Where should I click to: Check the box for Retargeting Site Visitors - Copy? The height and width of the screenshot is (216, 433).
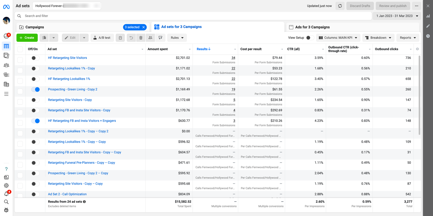coord(20,102)
